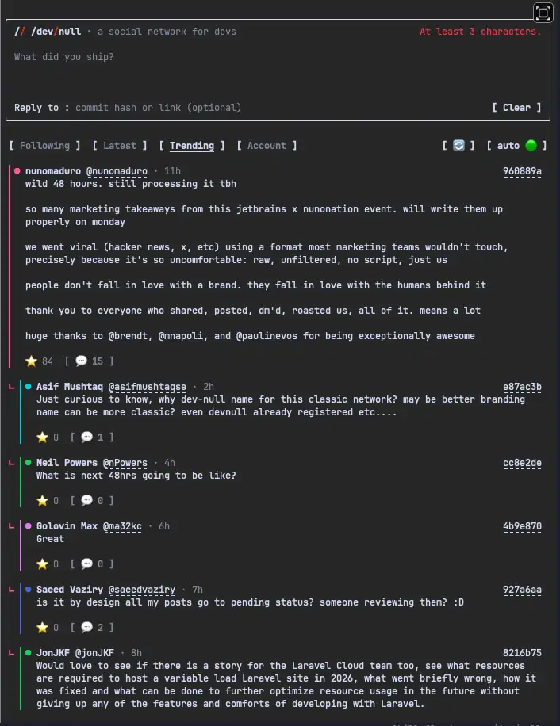Click the Neil Powers display name
The width and height of the screenshot is (560, 726).
point(67,463)
